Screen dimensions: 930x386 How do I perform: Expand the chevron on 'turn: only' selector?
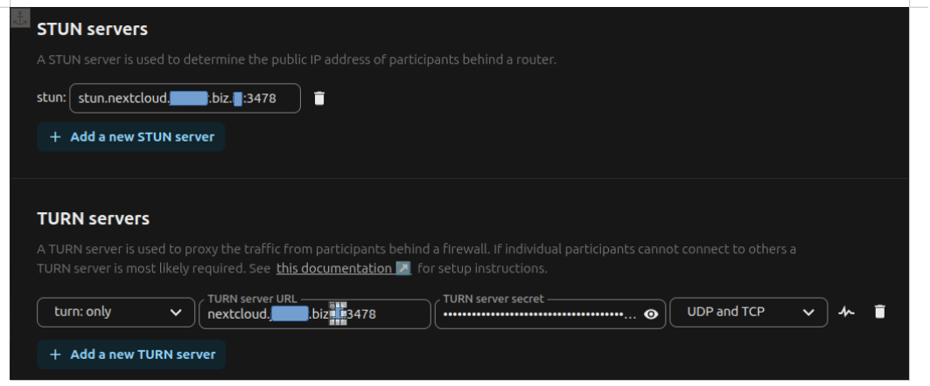tap(176, 313)
